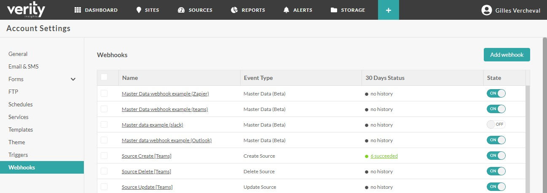Screen dimensions: 547x193
Task: Open Dashboard via the grid icon
Action: coord(78,10)
